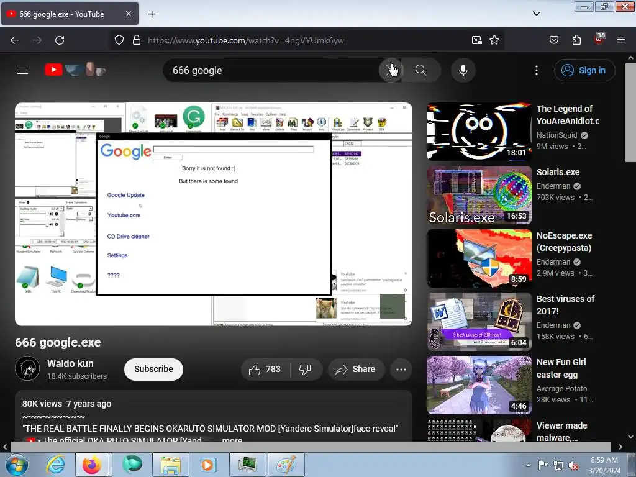Screen dimensions: 636x477
Task: Open YouTube settings three-dot menu
Action: point(536,70)
